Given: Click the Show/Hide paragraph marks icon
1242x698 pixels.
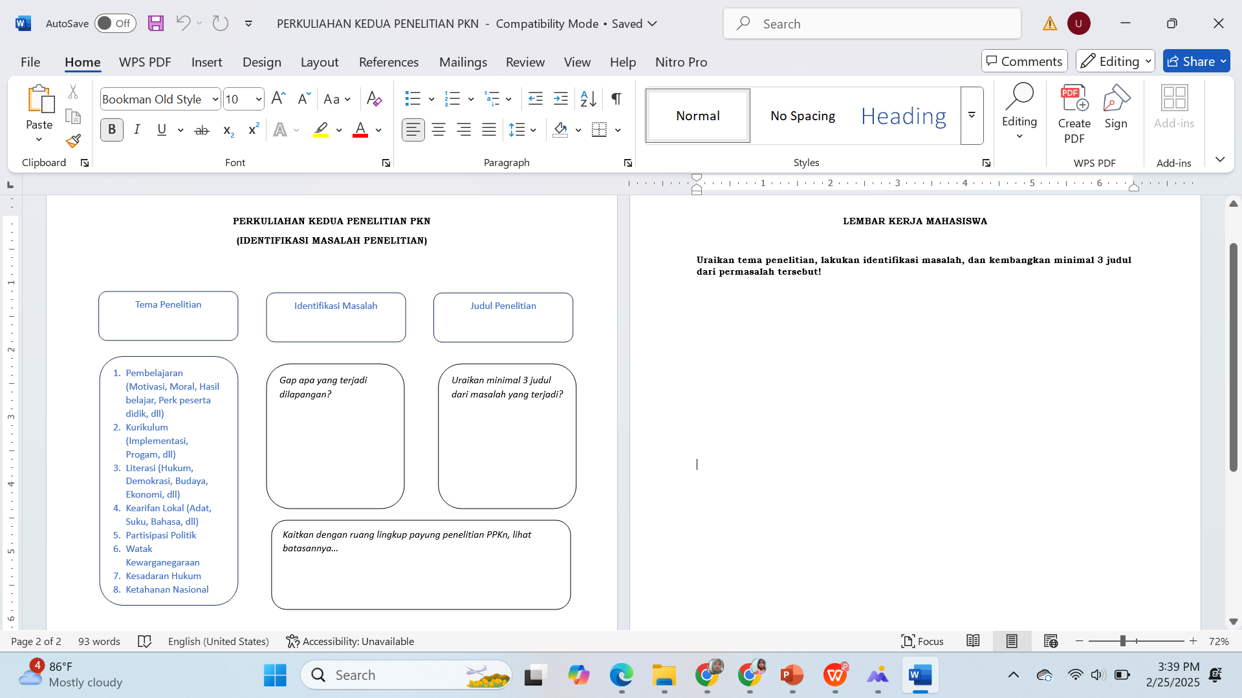Looking at the screenshot, I should pos(616,98).
